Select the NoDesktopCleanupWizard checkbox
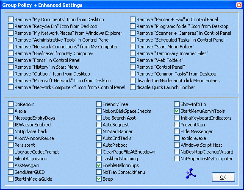This screenshot has height=190, width=244. (x=177, y=152)
